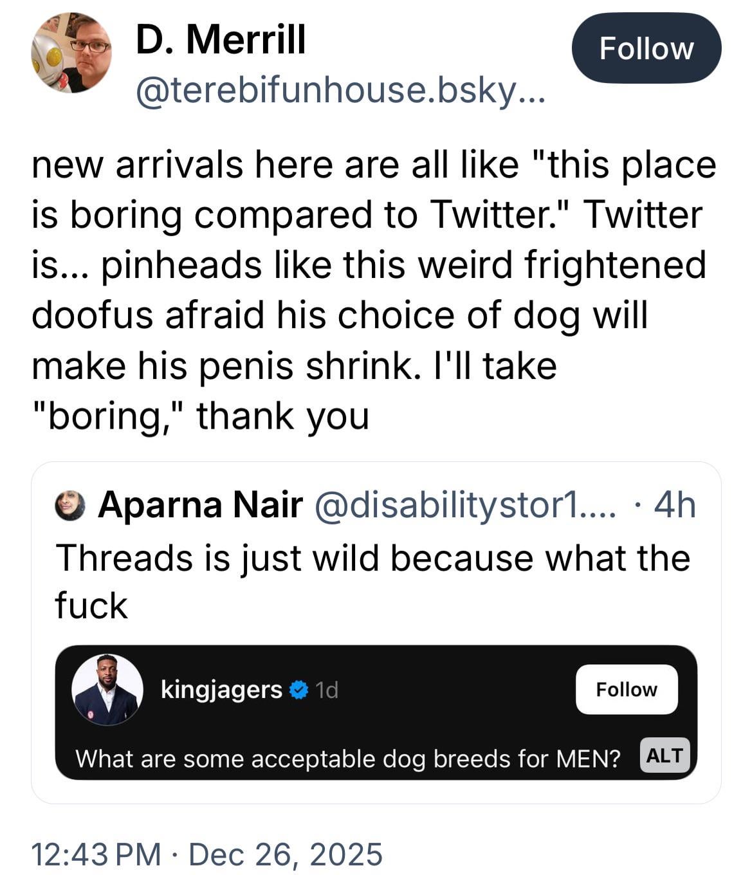Open the D. Merrill display name link

(x=221, y=40)
